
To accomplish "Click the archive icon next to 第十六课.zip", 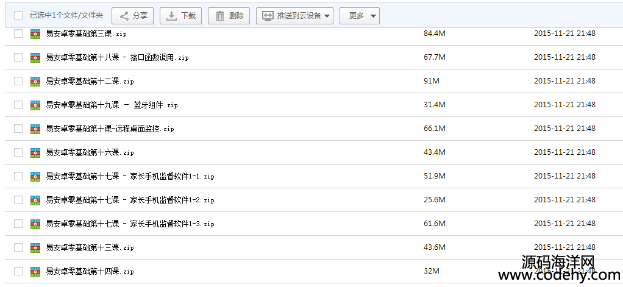I will coord(35,153).
